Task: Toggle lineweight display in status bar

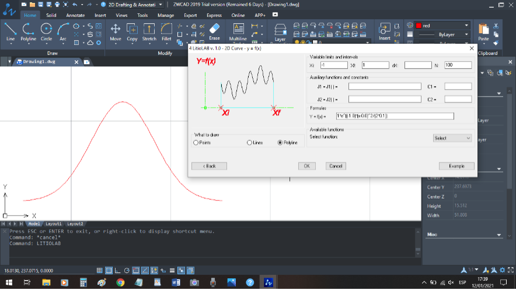Action: pos(172,271)
